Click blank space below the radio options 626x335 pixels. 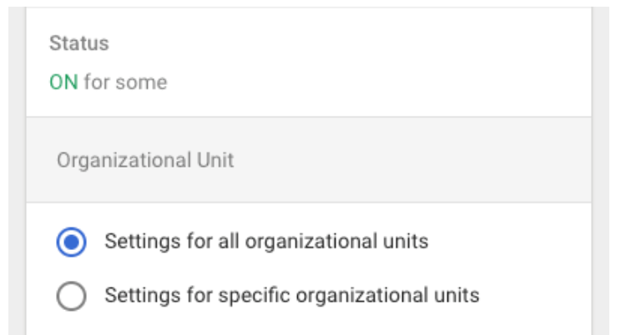(309, 324)
